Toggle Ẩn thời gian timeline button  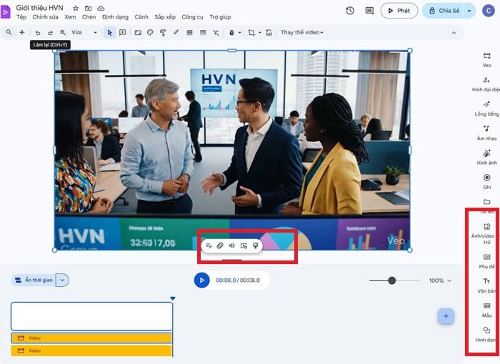click(34, 280)
